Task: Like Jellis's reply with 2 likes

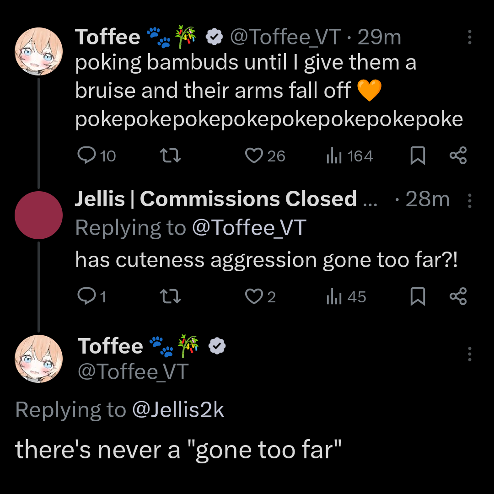Action: [x=253, y=297]
